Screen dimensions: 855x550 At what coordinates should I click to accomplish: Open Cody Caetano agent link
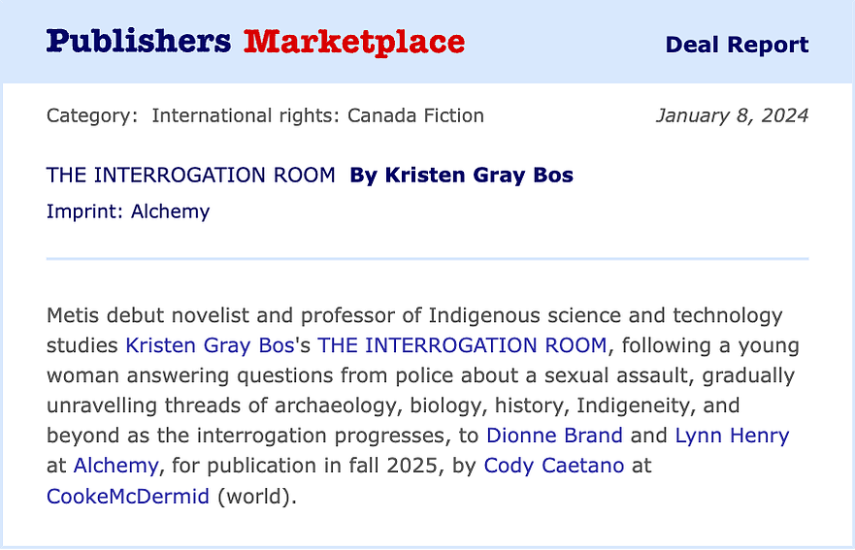tap(553, 466)
